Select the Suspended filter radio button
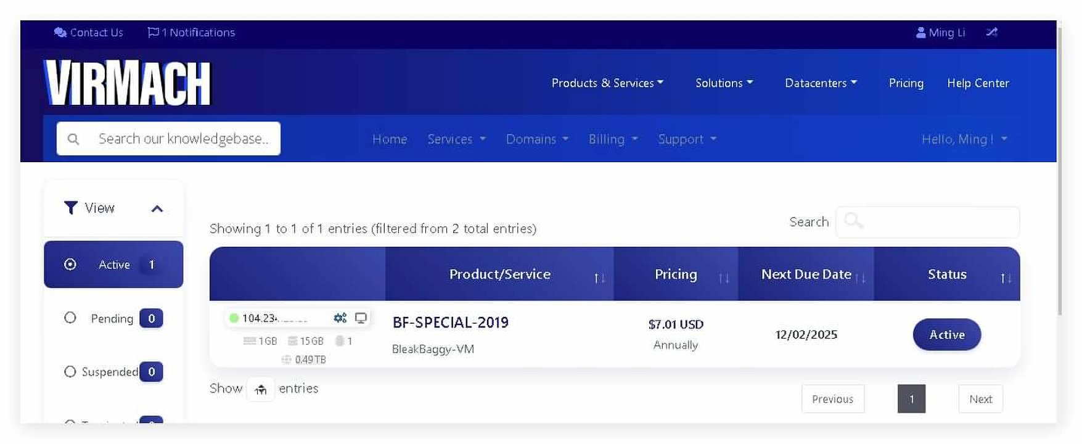 coord(70,372)
